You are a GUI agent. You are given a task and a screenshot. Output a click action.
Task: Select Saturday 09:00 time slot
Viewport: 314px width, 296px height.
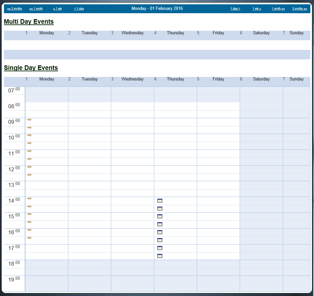261,122
